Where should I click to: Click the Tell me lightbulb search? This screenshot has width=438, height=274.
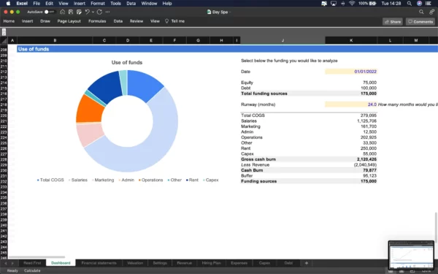coord(174,21)
